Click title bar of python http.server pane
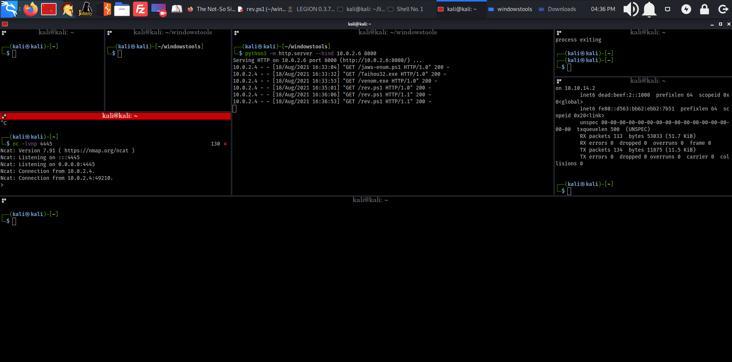The width and height of the screenshot is (732, 362). pyautogui.click(x=393, y=32)
